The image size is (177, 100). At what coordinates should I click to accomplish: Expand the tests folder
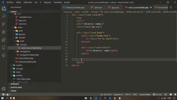[x=11, y=72]
